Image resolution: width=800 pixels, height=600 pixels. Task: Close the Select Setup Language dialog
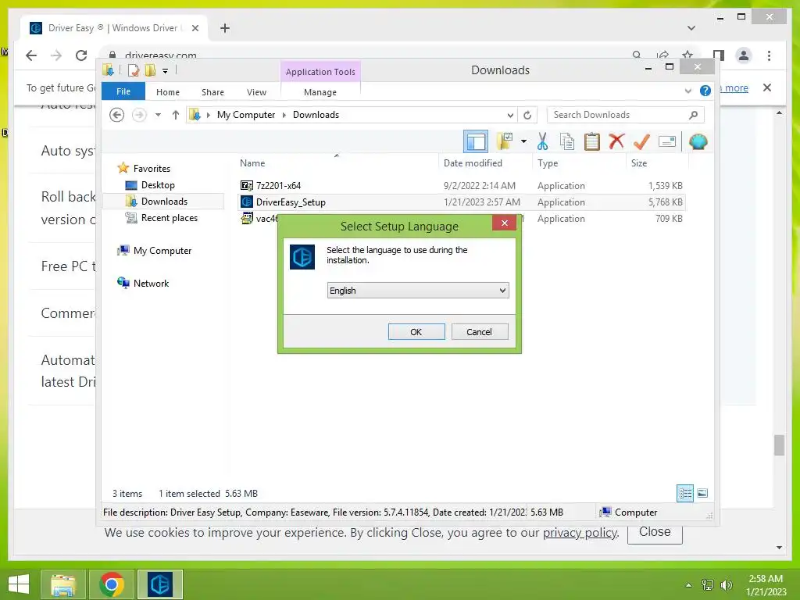(x=504, y=223)
